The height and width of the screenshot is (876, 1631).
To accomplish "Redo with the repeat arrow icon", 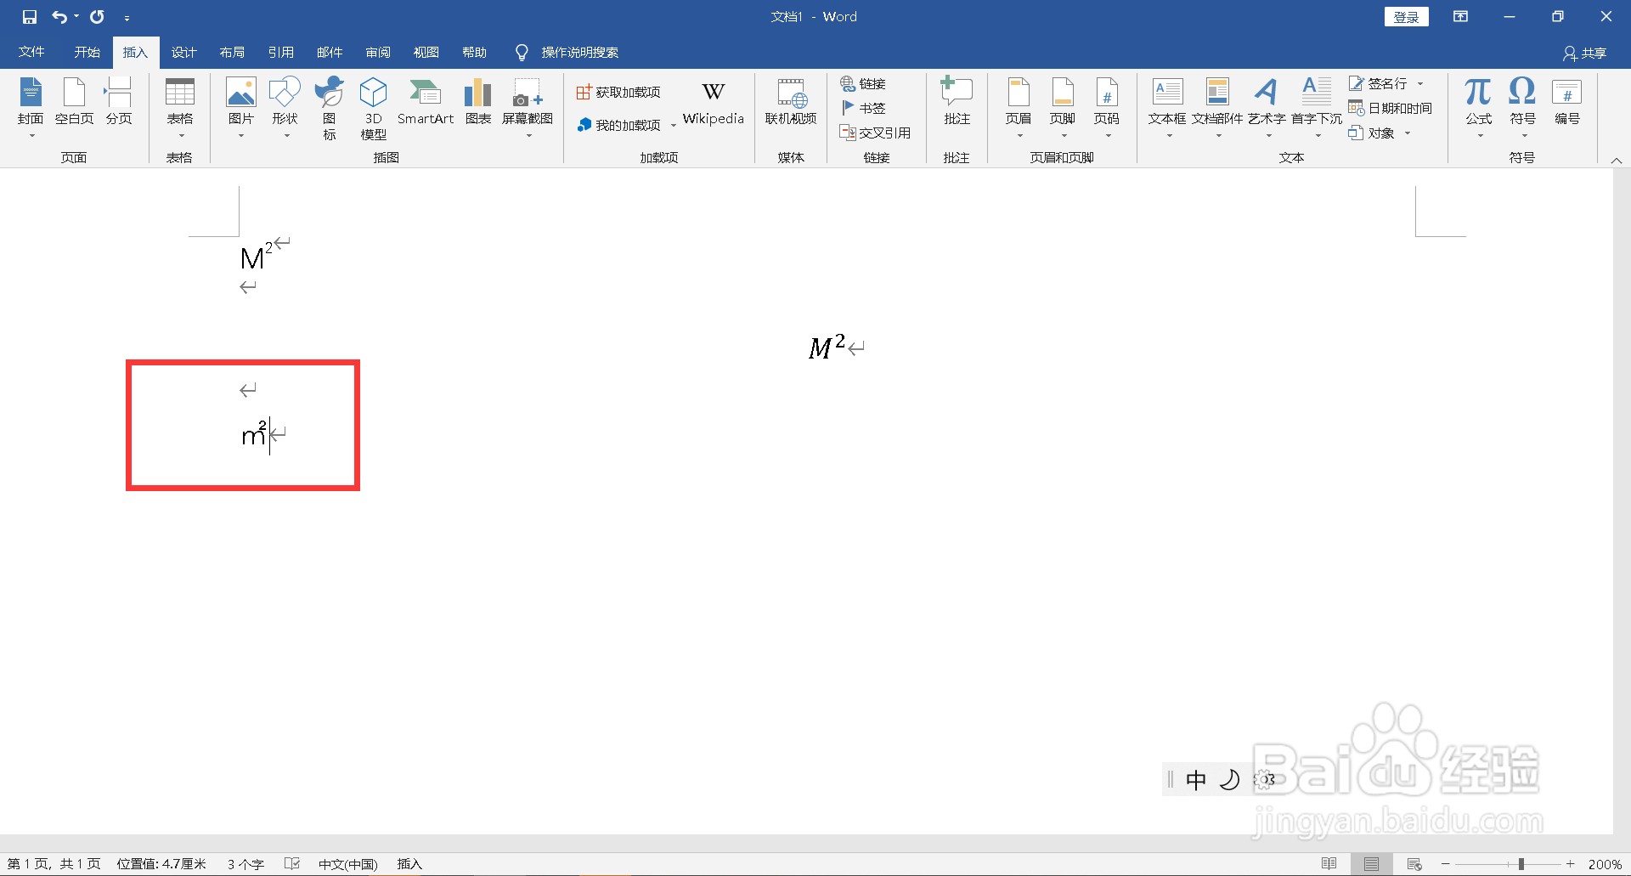I will click(98, 17).
